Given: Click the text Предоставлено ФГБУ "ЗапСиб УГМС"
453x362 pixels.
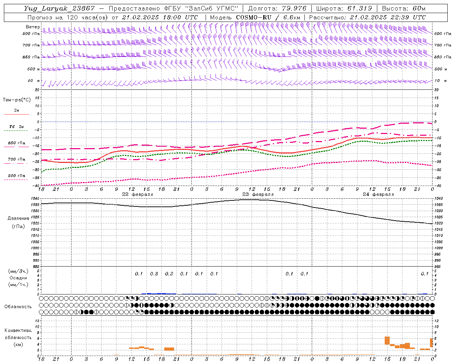Looking at the screenshot, I should coord(173,8).
